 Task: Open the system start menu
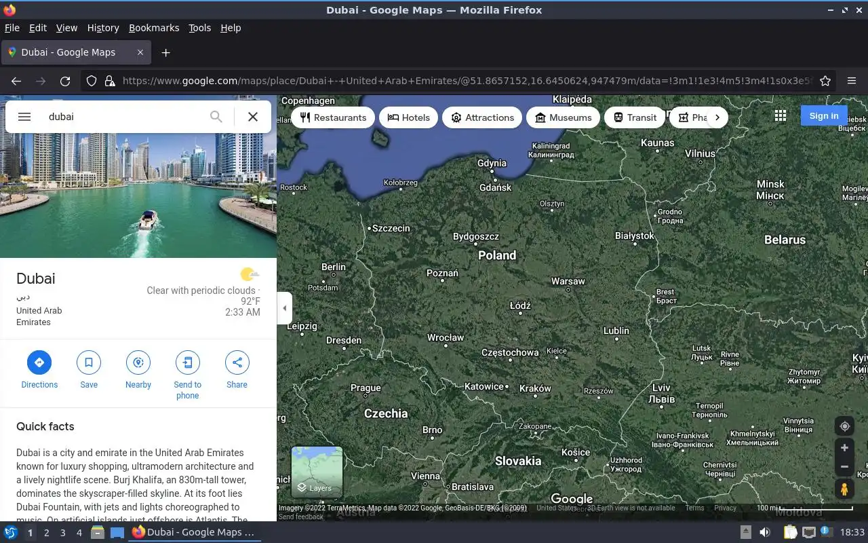(11, 532)
